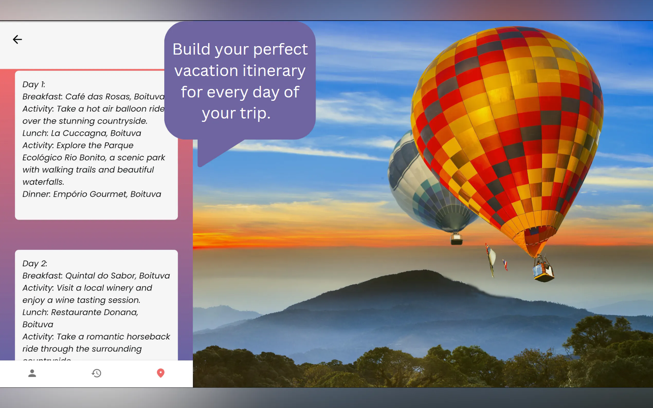Select Breakfast Café das Rosas line
Viewport: 653px width, 408px height.
93,97
